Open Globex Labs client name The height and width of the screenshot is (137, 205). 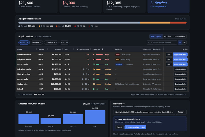(22, 84)
